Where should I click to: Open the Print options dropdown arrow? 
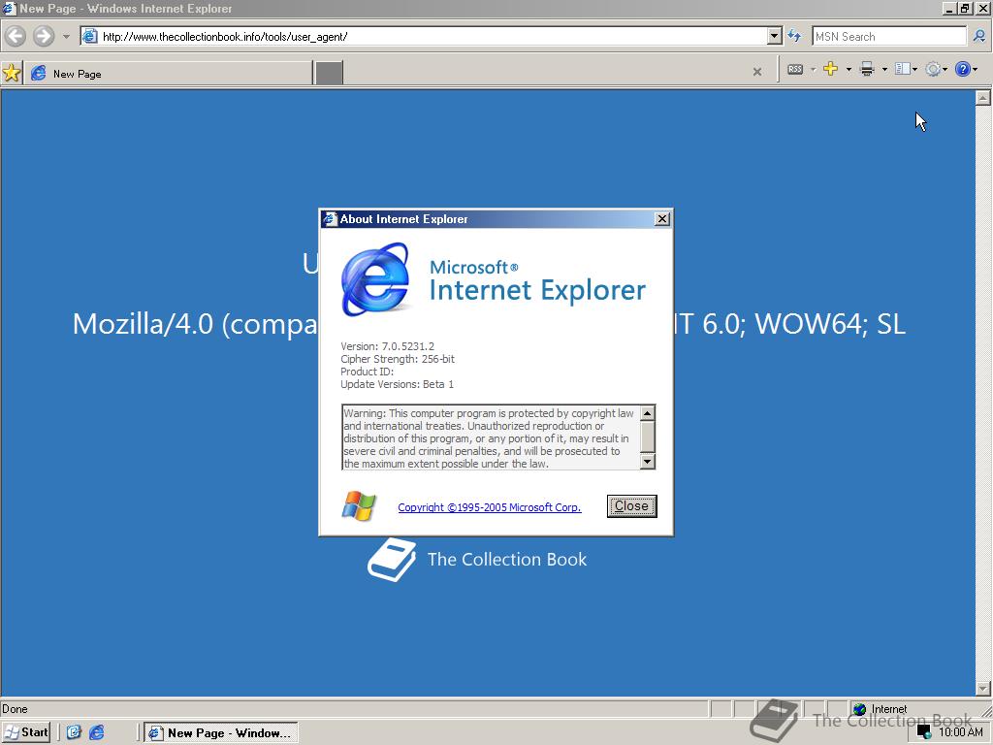pos(884,69)
